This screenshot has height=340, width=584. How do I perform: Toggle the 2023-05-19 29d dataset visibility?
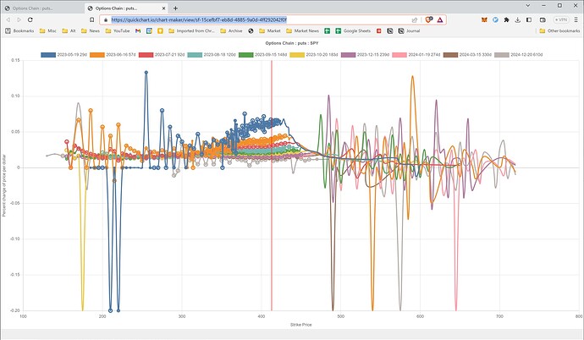[63, 55]
